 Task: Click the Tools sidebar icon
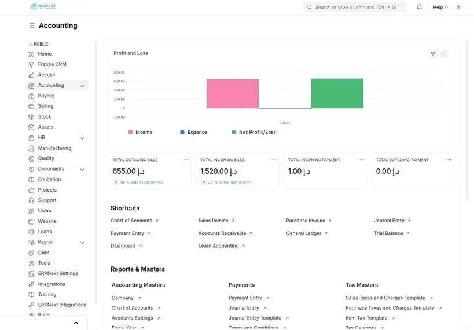(x=31, y=263)
